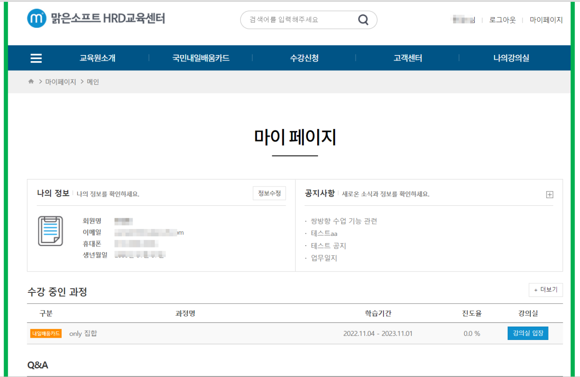Click the 내일배움카드 orange badge
580x377 pixels.
(x=46, y=334)
